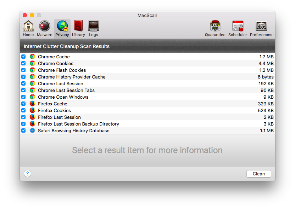The width and height of the screenshot is (295, 209).
Task: Click the '524 KB' size value
Action: 266,110
